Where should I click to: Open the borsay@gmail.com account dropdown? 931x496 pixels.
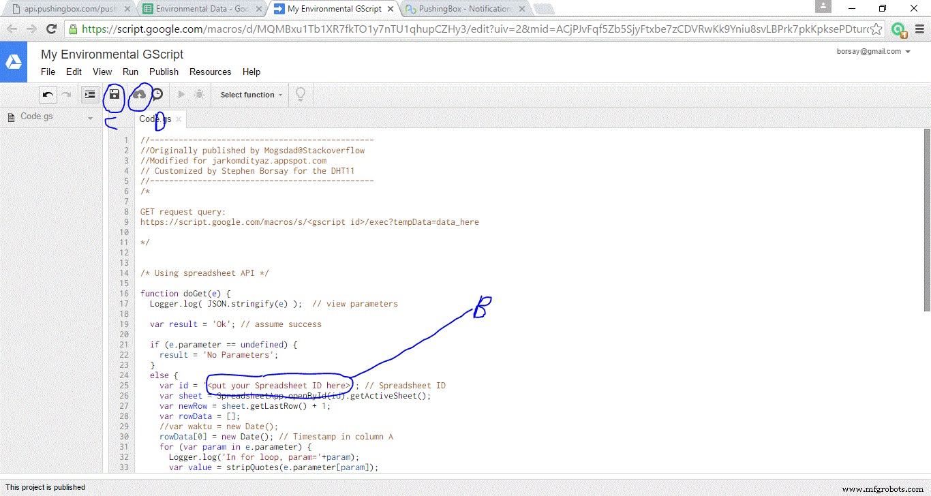coord(874,51)
